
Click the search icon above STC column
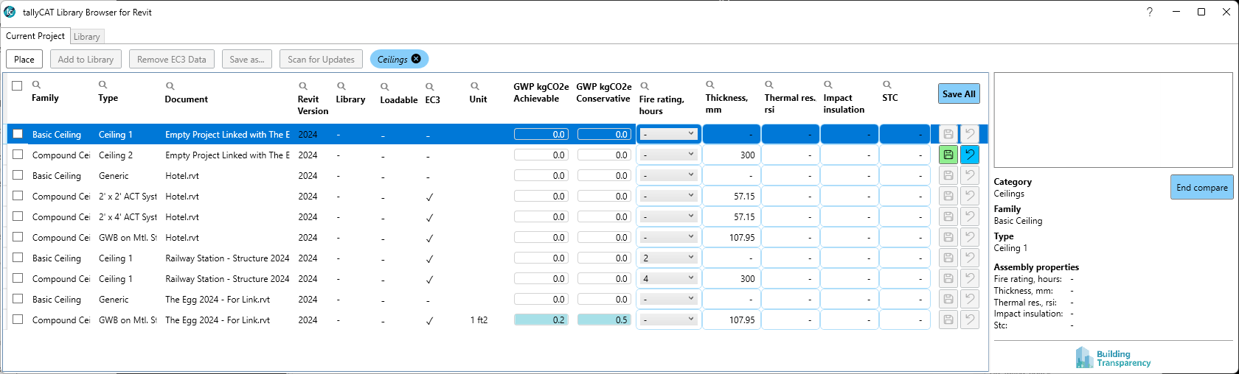coord(887,85)
